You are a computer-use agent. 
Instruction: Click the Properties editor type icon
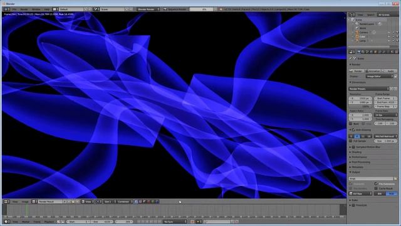click(352, 52)
